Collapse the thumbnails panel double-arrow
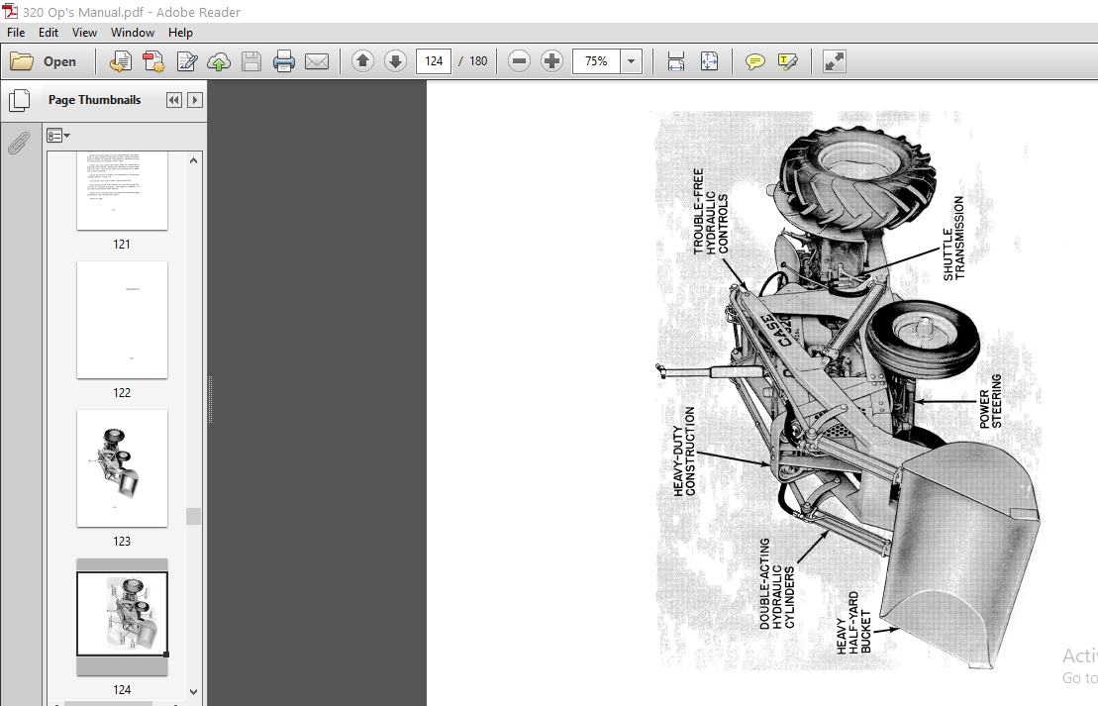Viewport: 1098px width, 706px height. pyautogui.click(x=173, y=100)
